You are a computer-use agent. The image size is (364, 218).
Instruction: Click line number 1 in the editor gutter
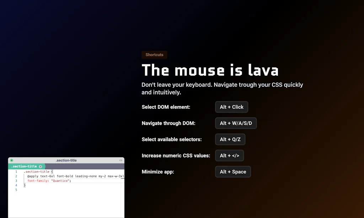(x=16, y=171)
